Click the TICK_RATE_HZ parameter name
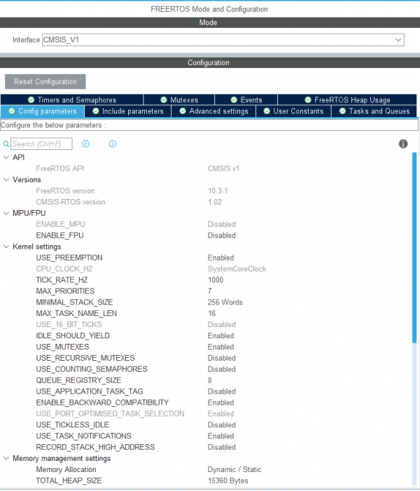The width and height of the screenshot is (420, 491). (x=62, y=280)
